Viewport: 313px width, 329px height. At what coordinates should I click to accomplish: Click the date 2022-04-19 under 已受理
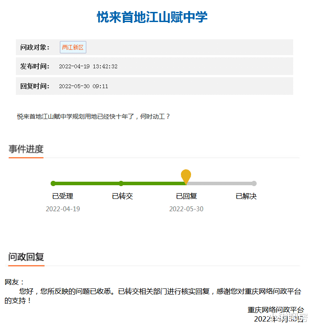click(63, 209)
